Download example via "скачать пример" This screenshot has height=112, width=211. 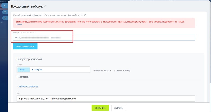pyautogui.click(x=122, y=70)
